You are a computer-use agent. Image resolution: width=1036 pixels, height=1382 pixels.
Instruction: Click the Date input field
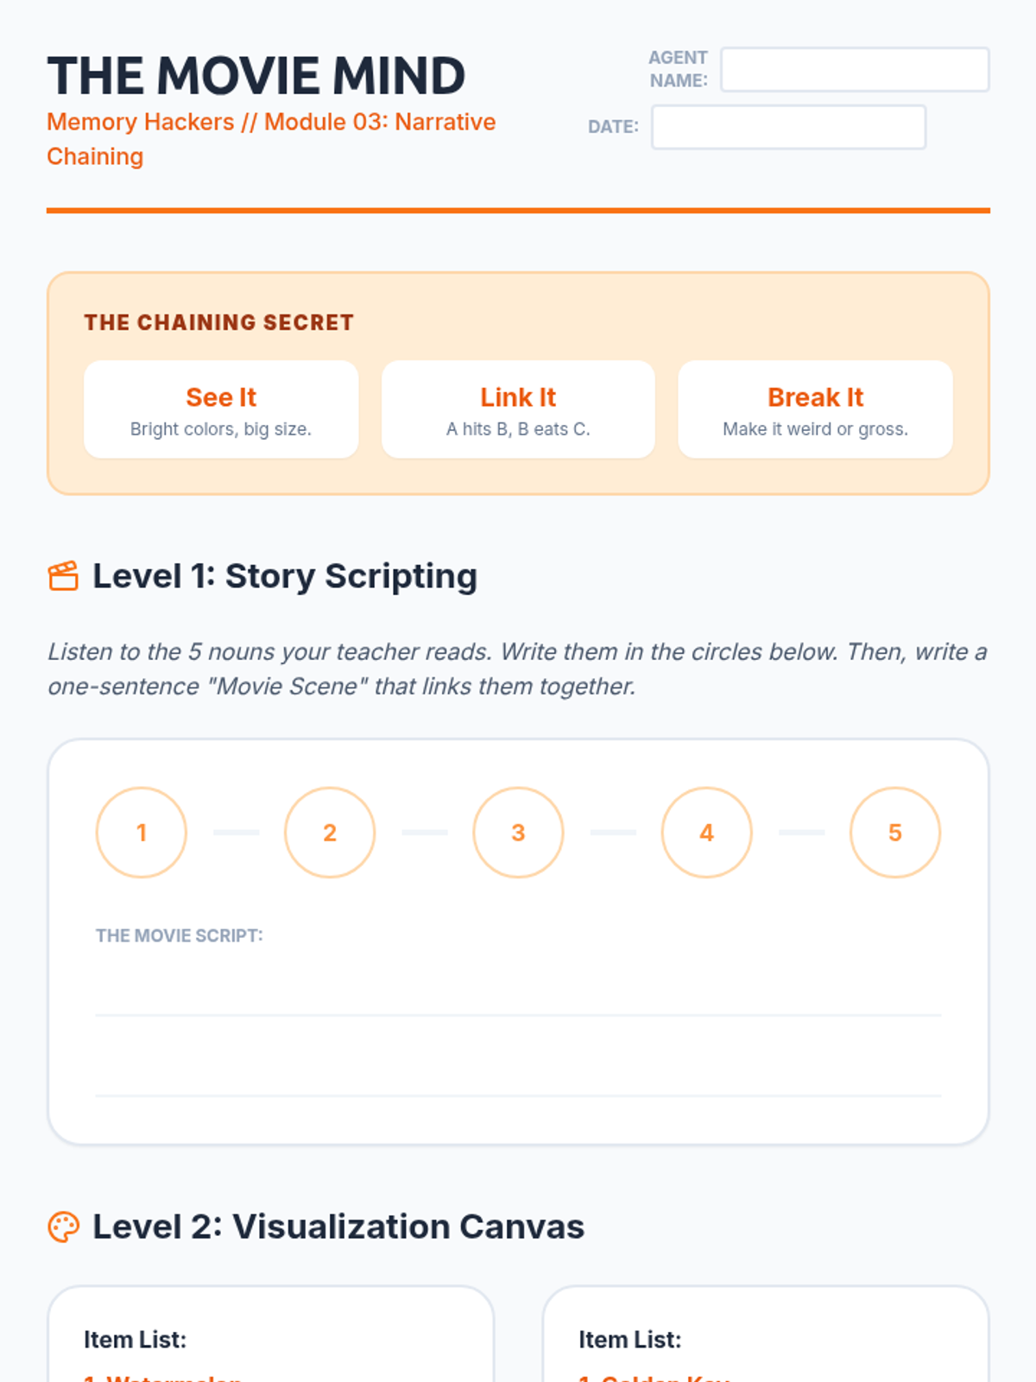(x=788, y=127)
